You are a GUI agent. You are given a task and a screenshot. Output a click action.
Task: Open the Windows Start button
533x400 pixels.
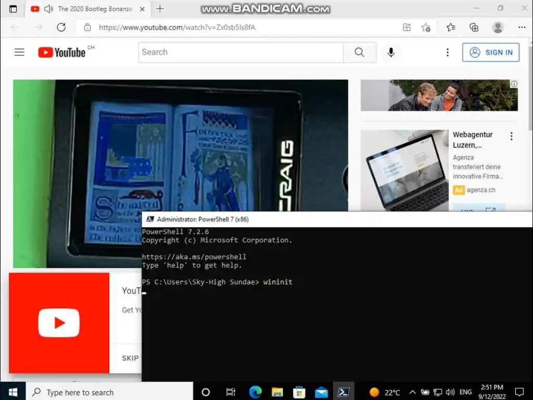(x=12, y=392)
